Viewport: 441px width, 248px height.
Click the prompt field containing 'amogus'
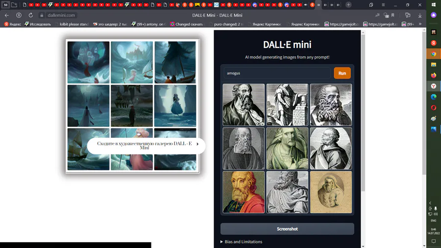(x=277, y=73)
